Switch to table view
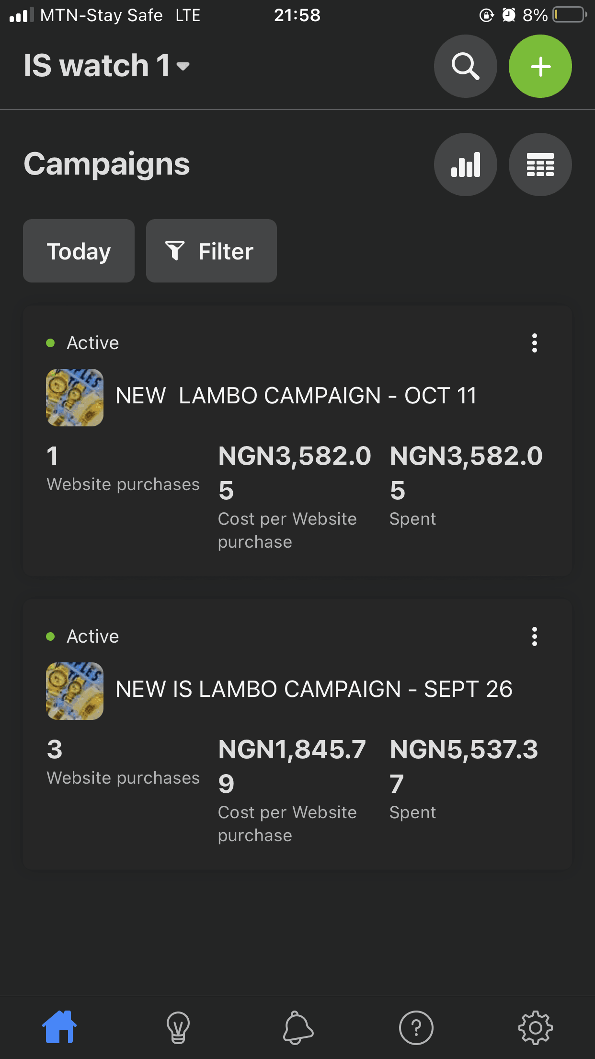Screen dimensions: 595x1059 pyautogui.click(x=540, y=165)
